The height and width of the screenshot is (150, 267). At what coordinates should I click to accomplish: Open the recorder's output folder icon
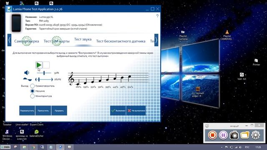[245, 135]
